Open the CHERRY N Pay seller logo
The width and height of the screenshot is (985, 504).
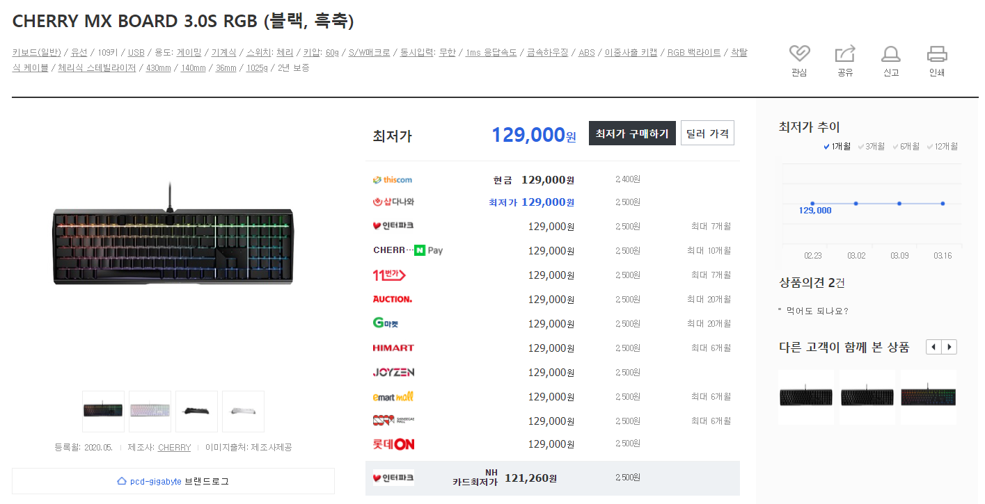pos(408,250)
